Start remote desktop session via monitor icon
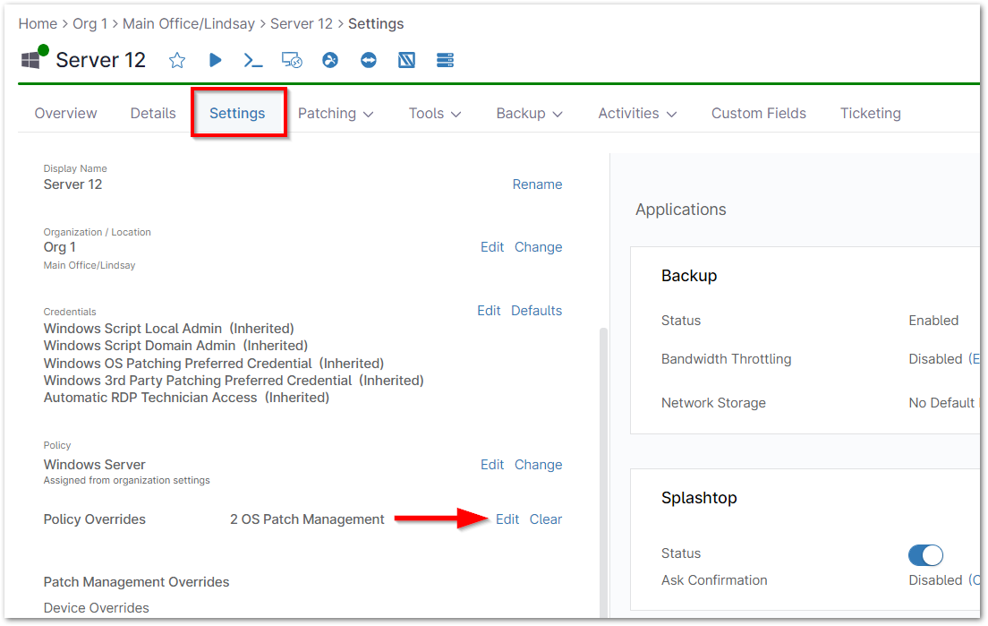 pos(292,60)
